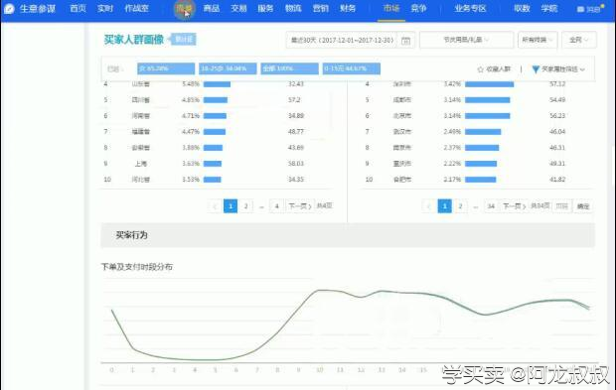Image resolution: width=616 pixels, height=390 pixels.
Task: Expand the 节庆用品/礼品 category dropdown
Action: 466,40
